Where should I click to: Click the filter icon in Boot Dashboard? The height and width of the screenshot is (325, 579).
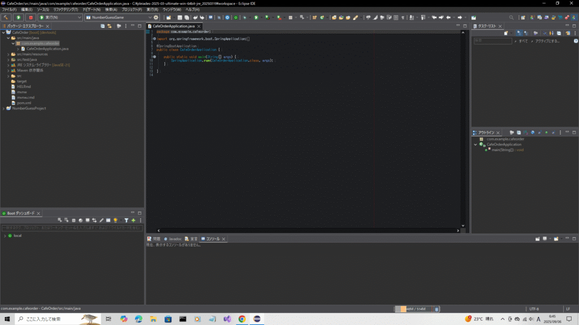(126, 220)
